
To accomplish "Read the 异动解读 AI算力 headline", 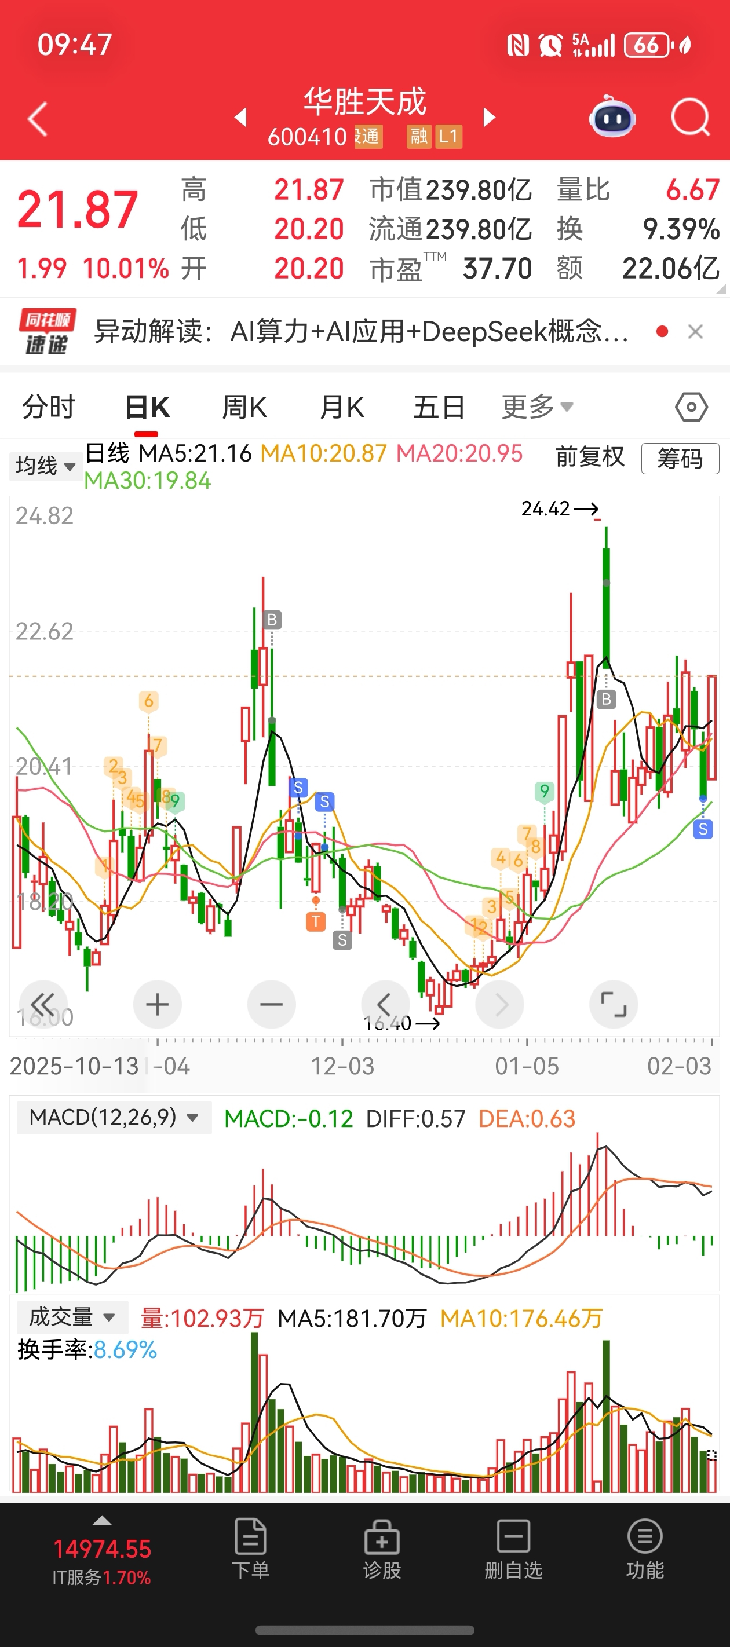I will click(x=362, y=332).
